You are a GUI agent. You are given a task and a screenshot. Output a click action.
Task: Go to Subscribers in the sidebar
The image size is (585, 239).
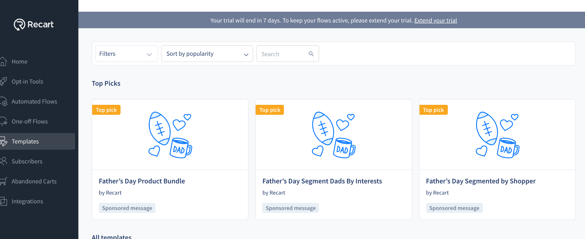click(27, 162)
